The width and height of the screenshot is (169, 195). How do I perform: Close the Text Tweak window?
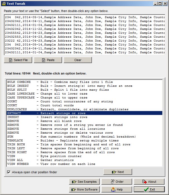[x=165, y=3]
